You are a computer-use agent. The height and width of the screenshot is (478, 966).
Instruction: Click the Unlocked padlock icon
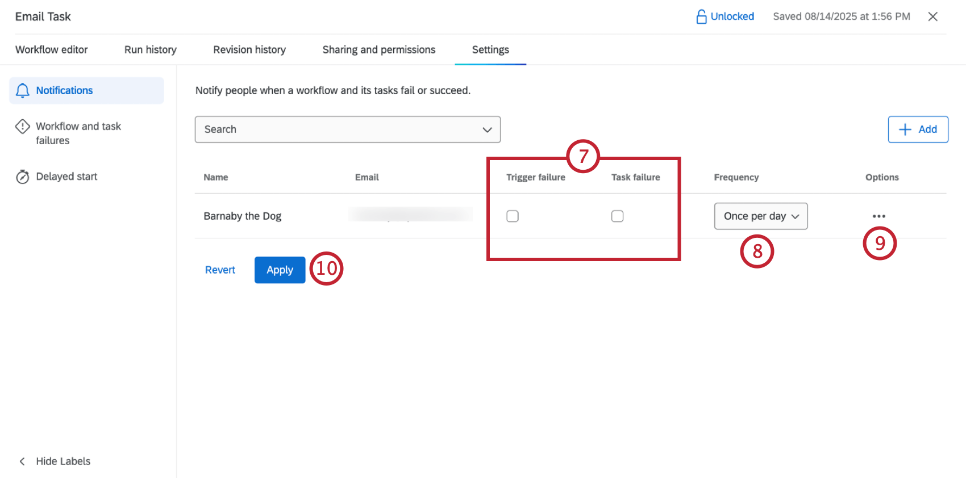pos(701,17)
